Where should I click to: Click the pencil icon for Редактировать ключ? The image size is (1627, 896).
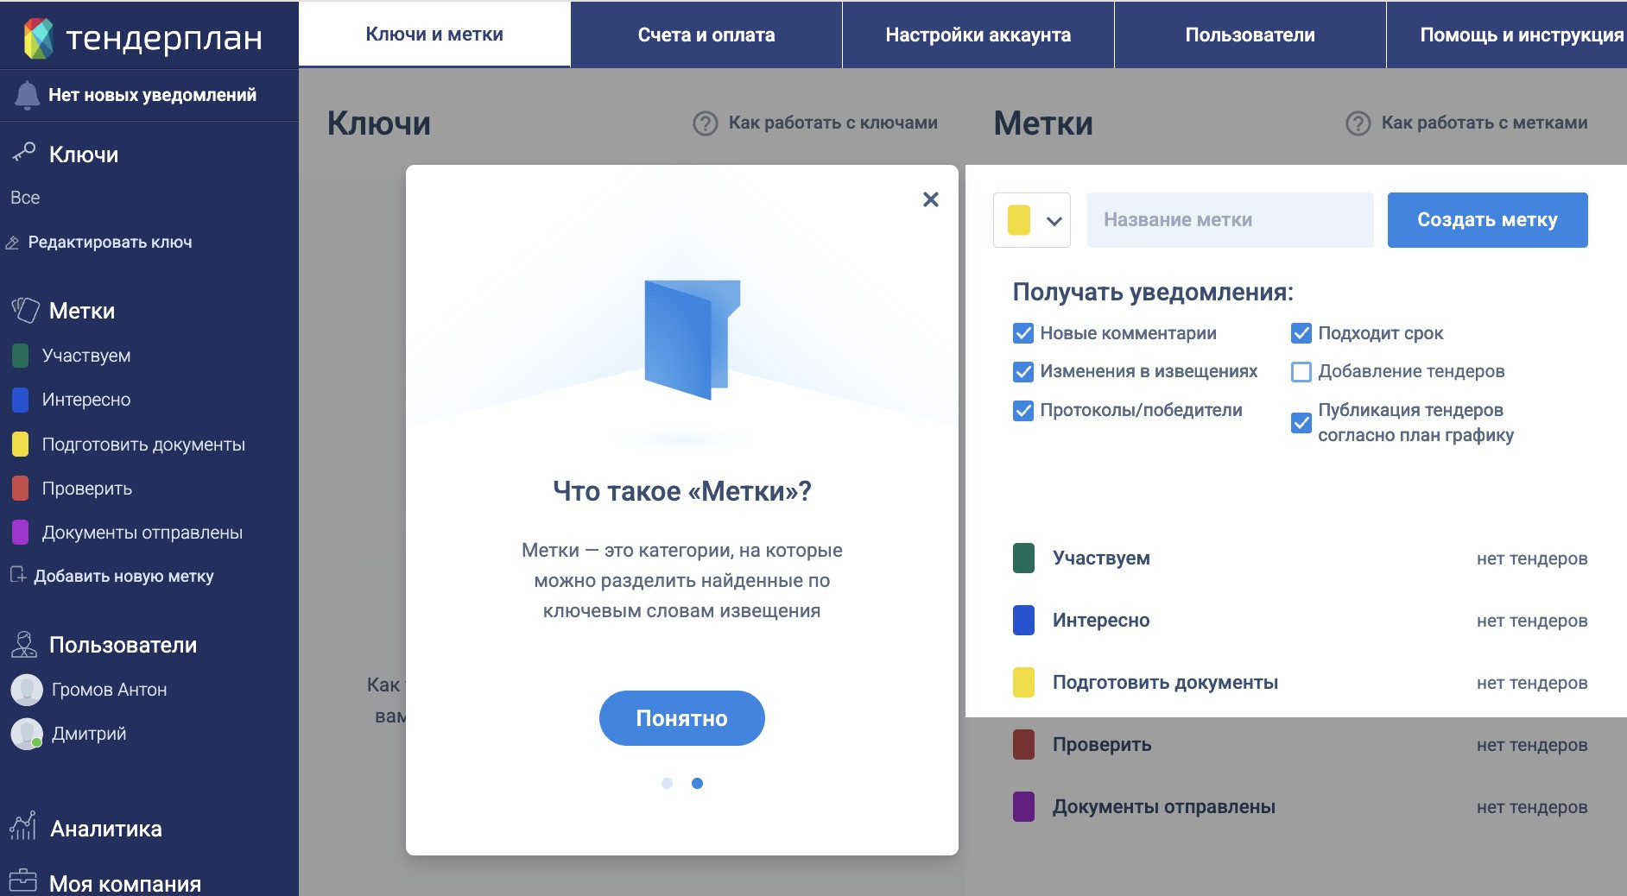pyautogui.click(x=12, y=243)
